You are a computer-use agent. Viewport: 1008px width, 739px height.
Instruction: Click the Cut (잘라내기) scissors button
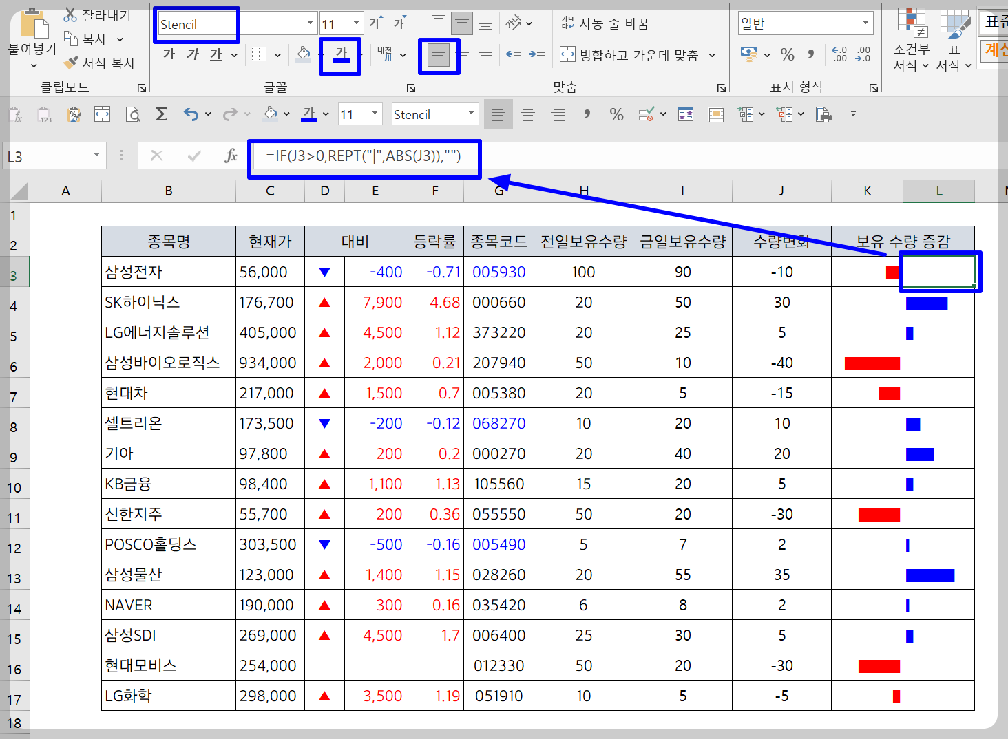coord(96,14)
